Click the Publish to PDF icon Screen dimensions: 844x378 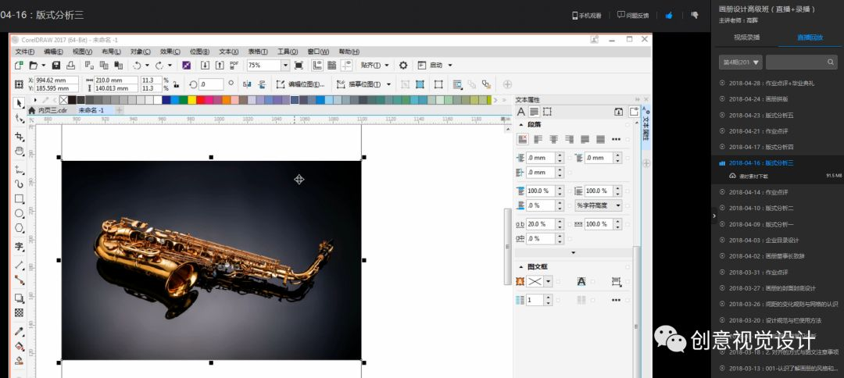pyautogui.click(x=234, y=65)
